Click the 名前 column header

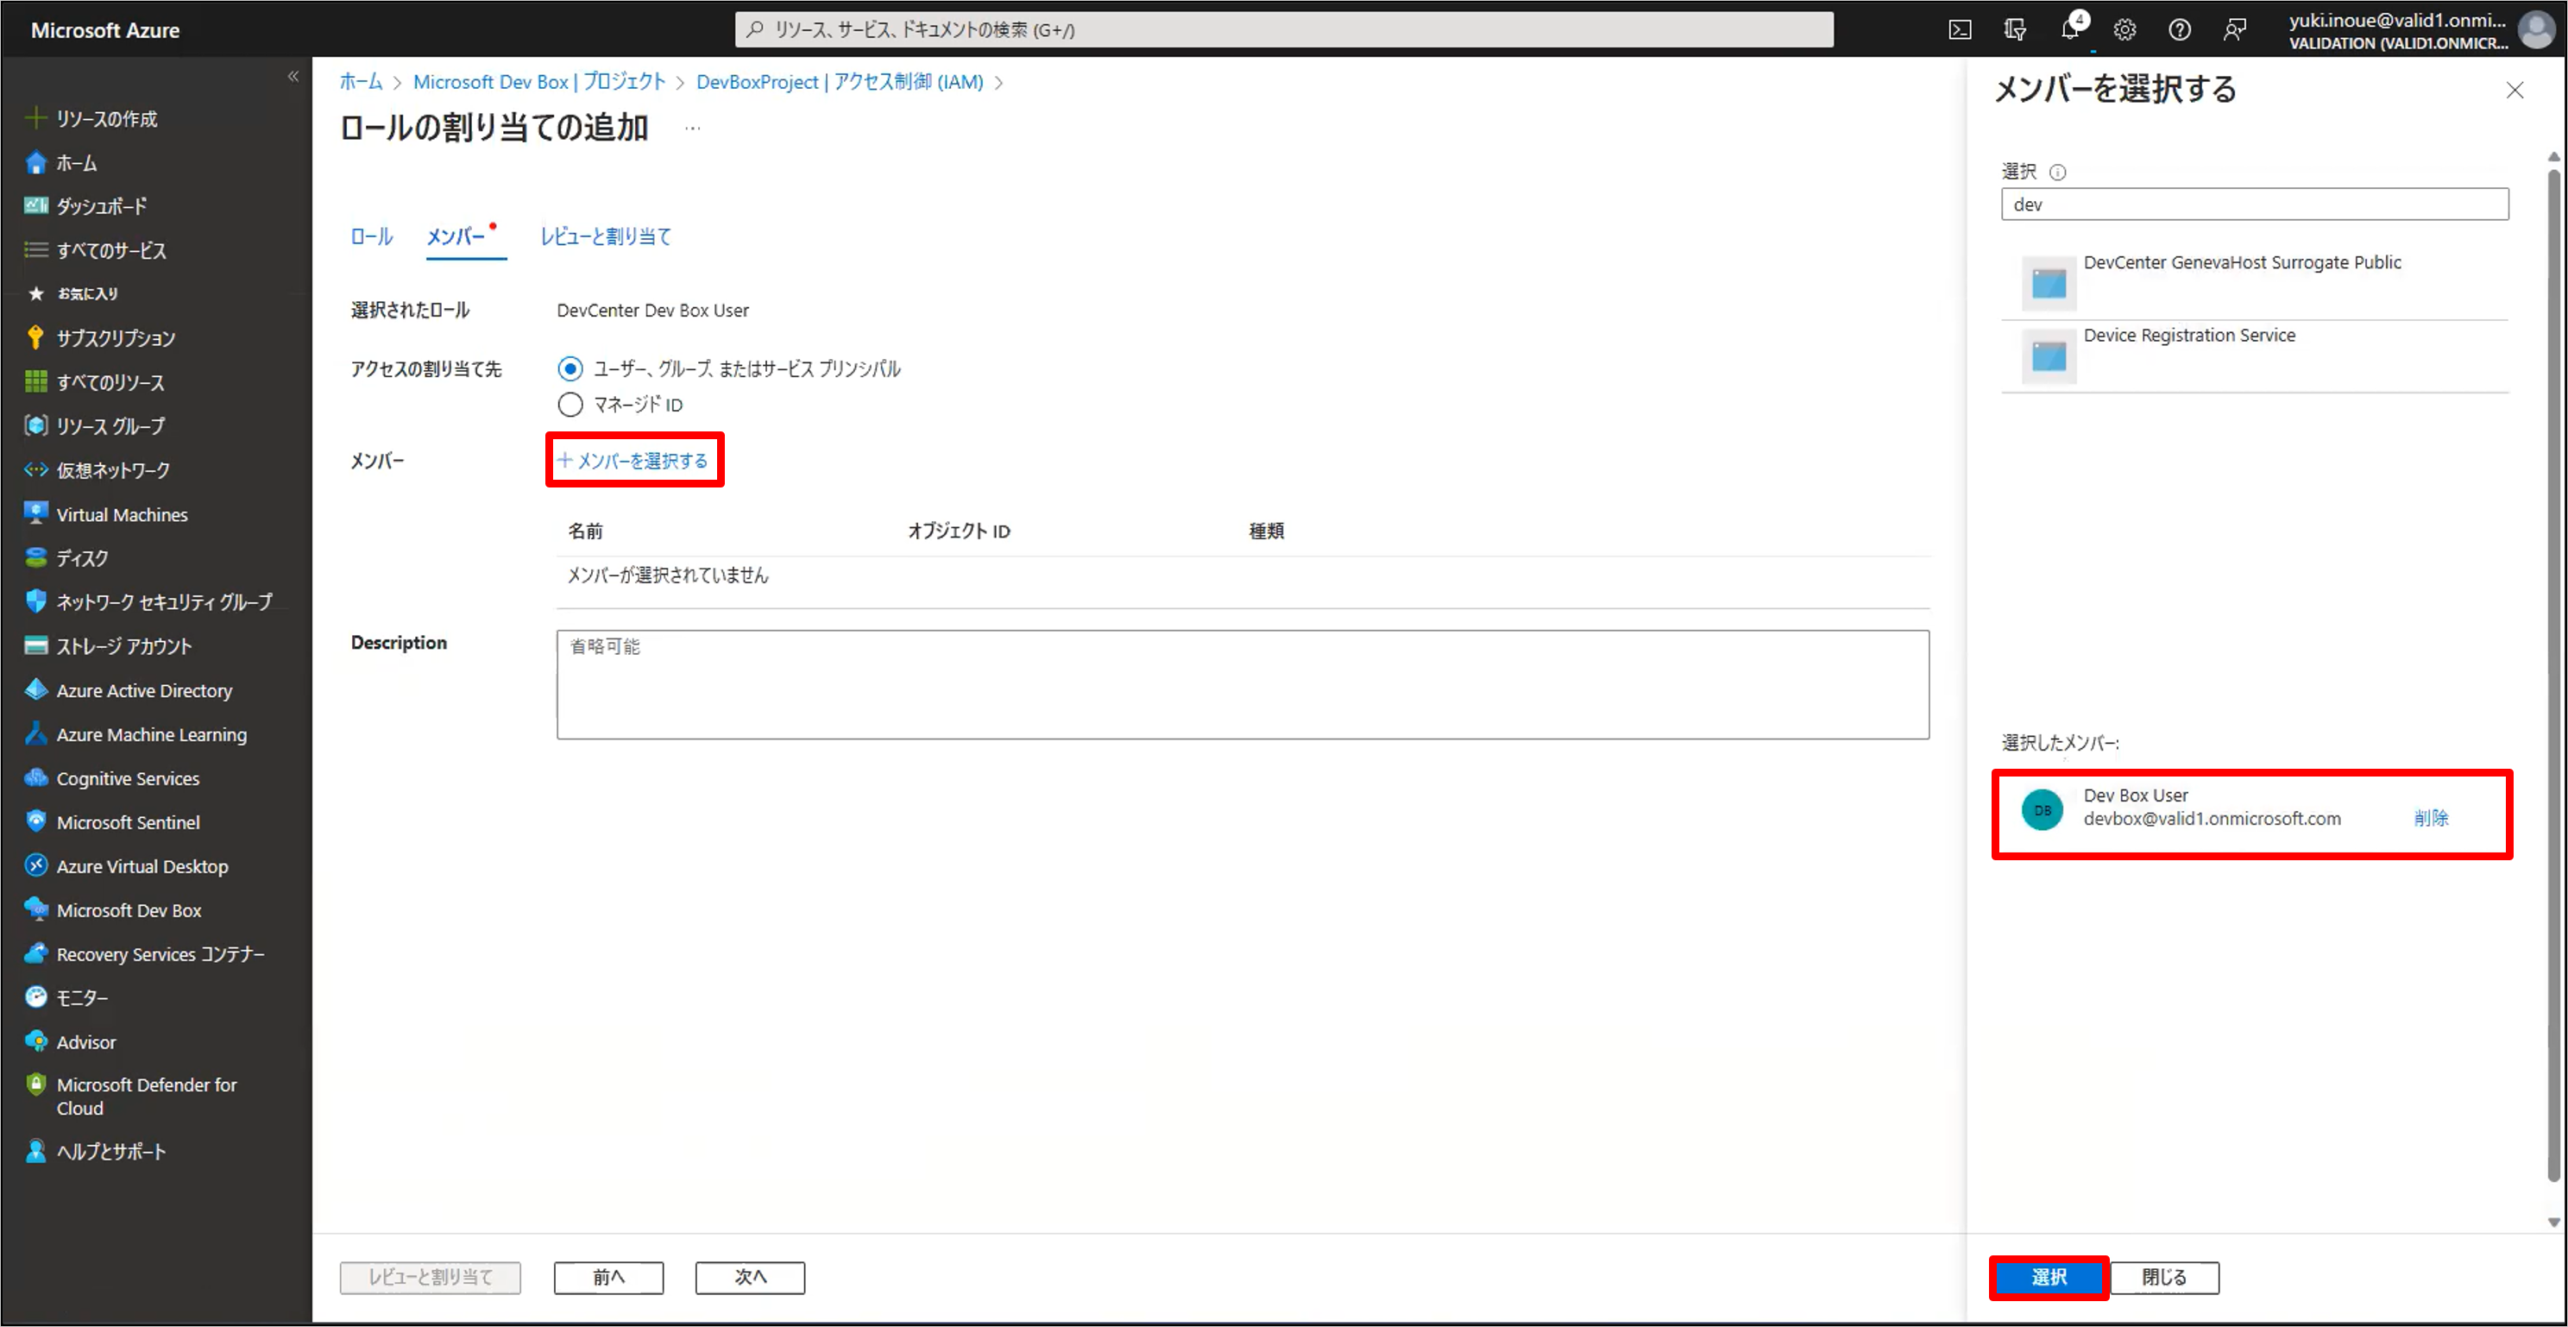point(585,531)
